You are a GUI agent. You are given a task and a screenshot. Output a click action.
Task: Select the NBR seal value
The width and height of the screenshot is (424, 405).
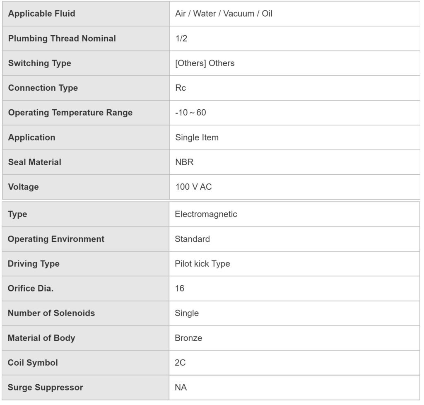pyautogui.click(x=184, y=162)
